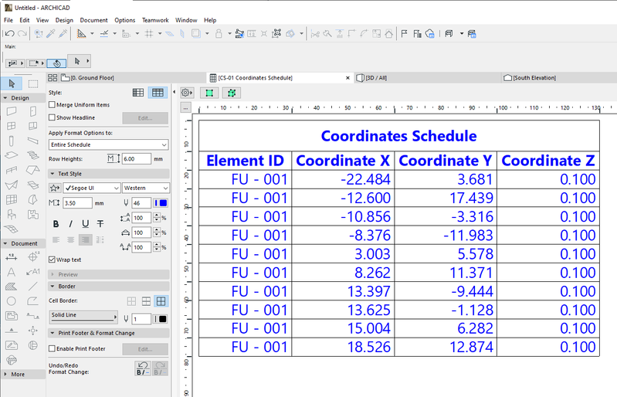Select the all-borders cell border icon
Viewport: 617px width, 397px height.
(161, 300)
